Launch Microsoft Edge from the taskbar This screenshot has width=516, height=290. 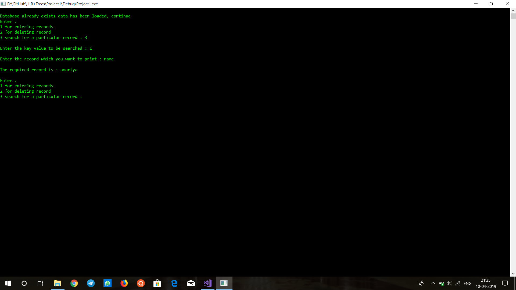pyautogui.click(x=174, y=283)
